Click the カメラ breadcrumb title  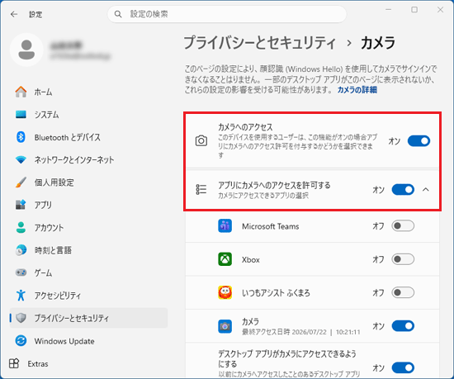378,43
